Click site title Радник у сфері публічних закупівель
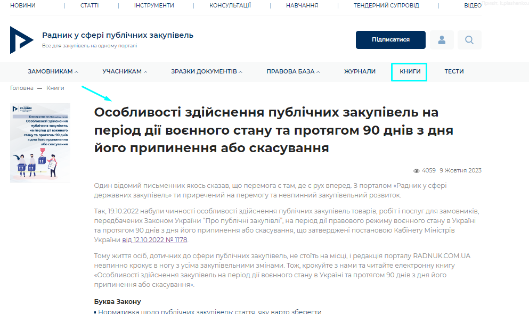 coord(118,36)
